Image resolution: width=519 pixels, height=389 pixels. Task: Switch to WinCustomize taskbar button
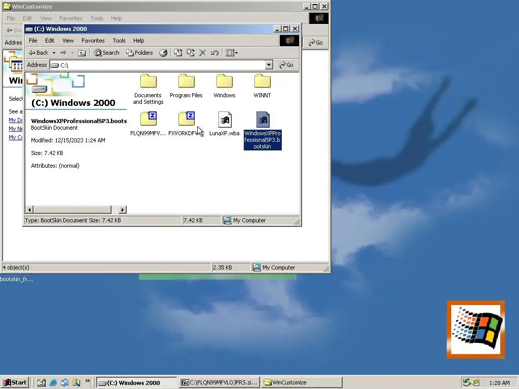click(302, 383)
